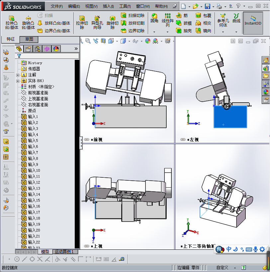Select the Draft (拔模) tool
The image size is (270, 272).
(184, 23)
